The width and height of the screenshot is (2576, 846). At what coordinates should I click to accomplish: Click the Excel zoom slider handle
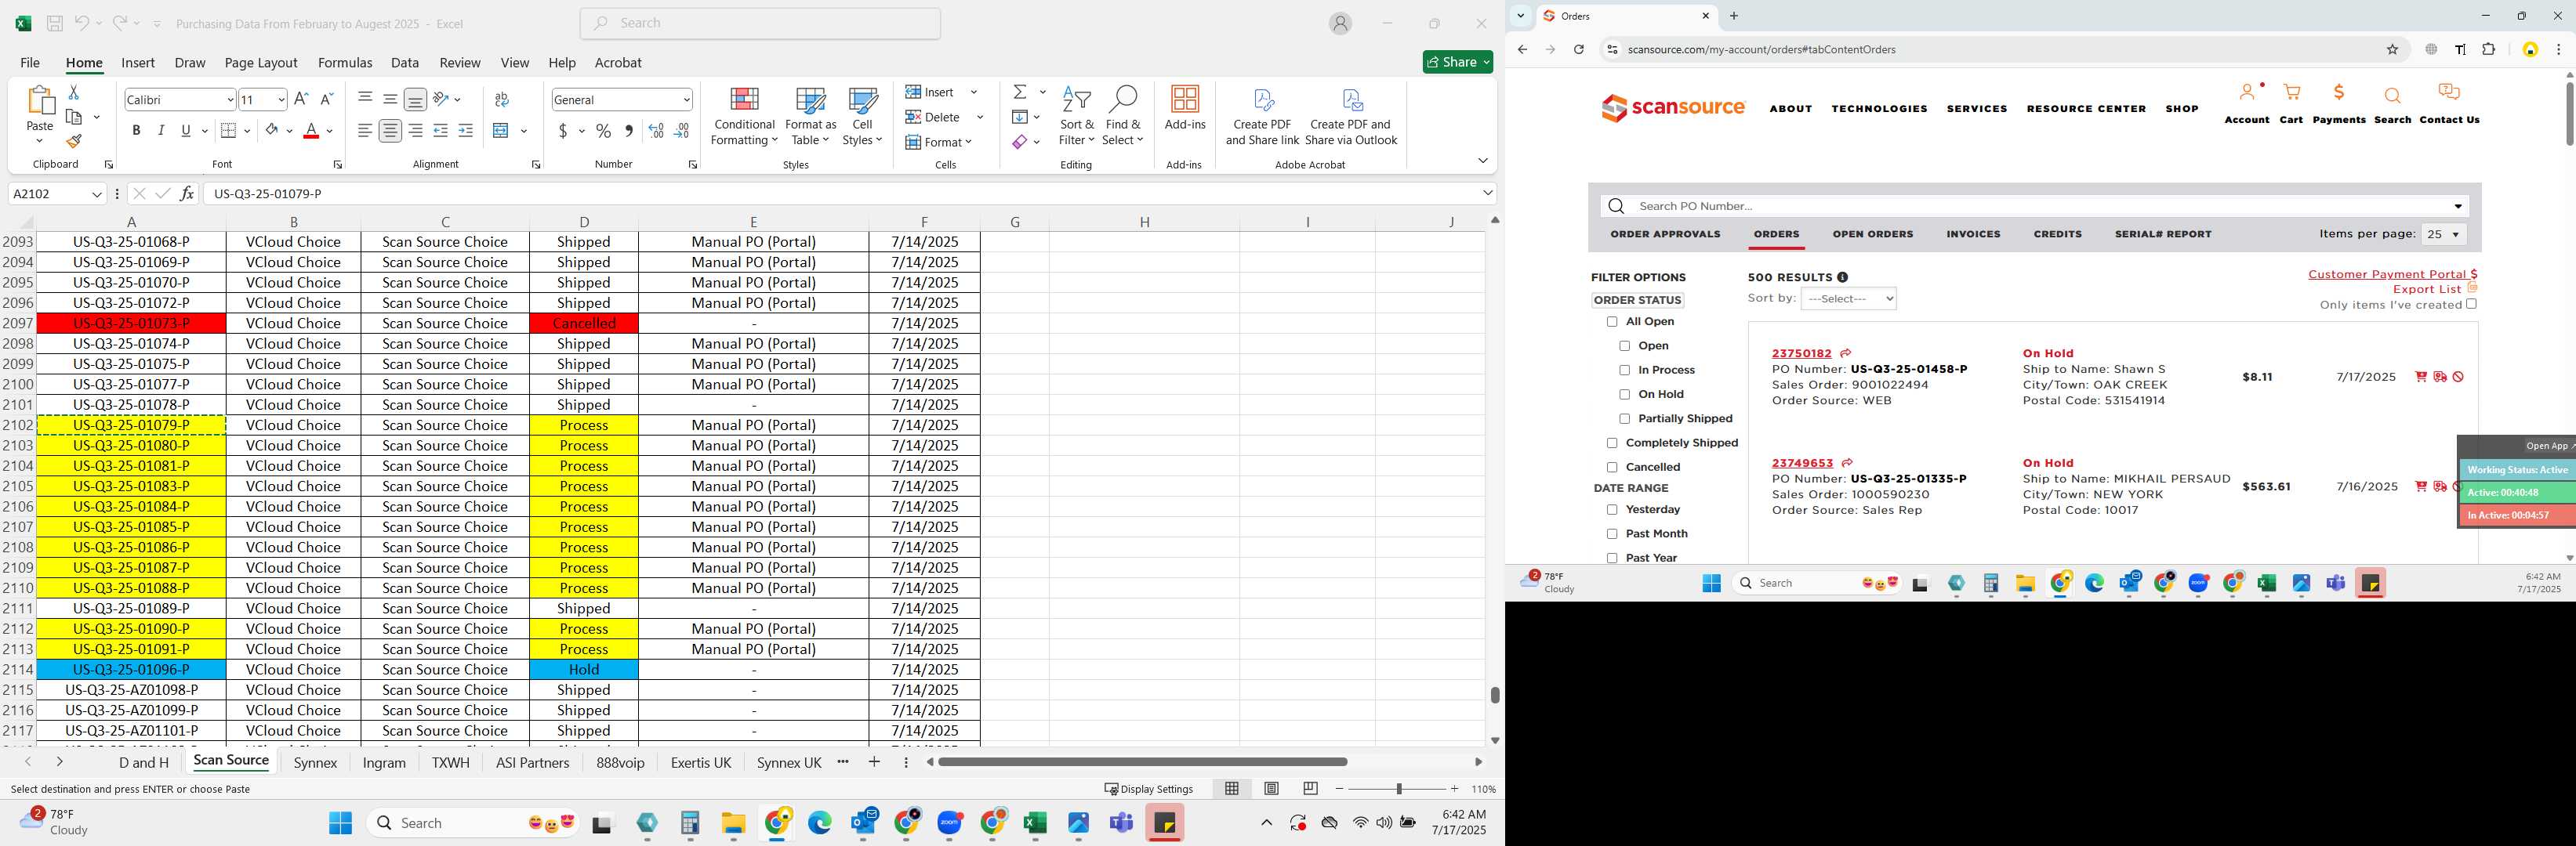click(x=1399, y=789)
